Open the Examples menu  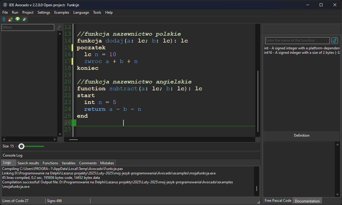point(61,12)
